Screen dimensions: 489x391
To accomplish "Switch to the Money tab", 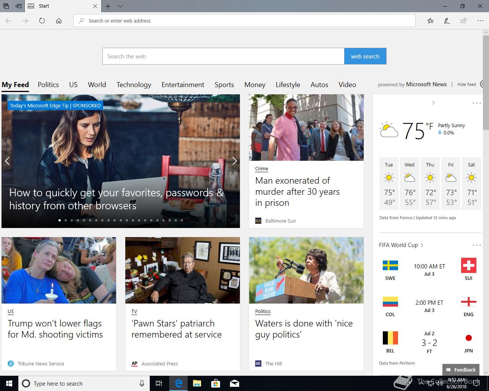I will [255, 85].
